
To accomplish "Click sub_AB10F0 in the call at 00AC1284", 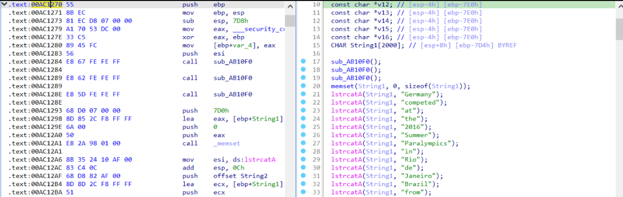I will click(233, 62).
